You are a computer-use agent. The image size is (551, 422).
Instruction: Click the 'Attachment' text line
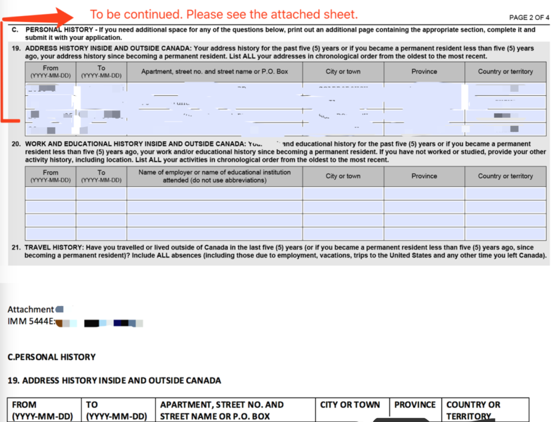pos(31,309)
